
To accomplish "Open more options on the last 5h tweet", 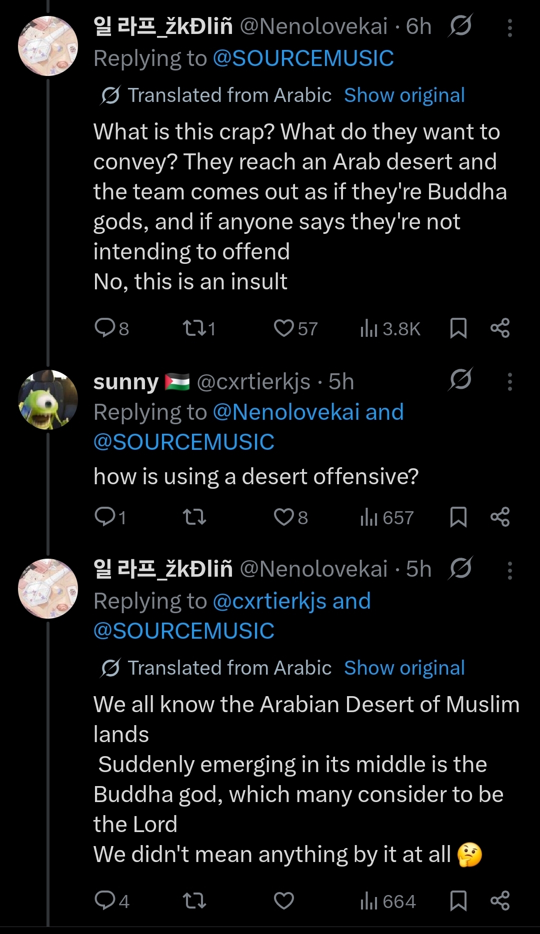I will (509, 570).
